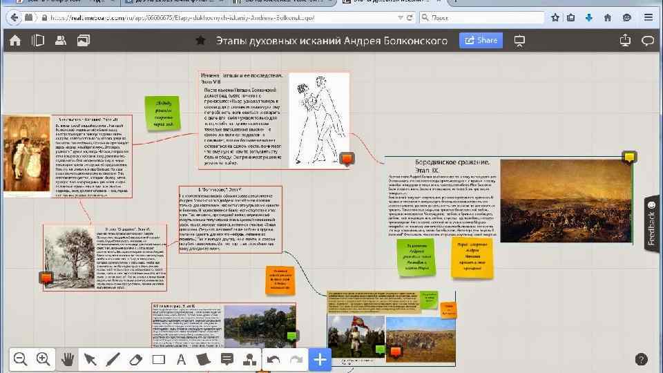The height and width of the screenshot is (373, 663).
Task: Open red comment marker beside oak tree card
Action: point(46,278)
